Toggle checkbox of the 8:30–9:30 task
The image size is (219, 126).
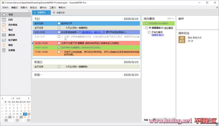pos(59,32)
